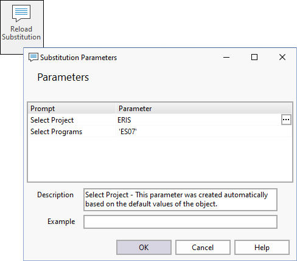Click the Substitution Parameters title bar icon
Screen dimensions: 297x261
coord(33,57)
